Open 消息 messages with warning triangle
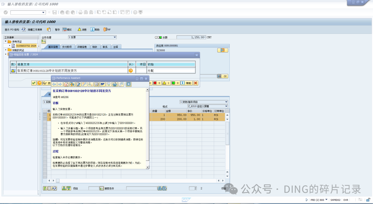This screenshot has height=204, width=373. click(x=82, y=29)
